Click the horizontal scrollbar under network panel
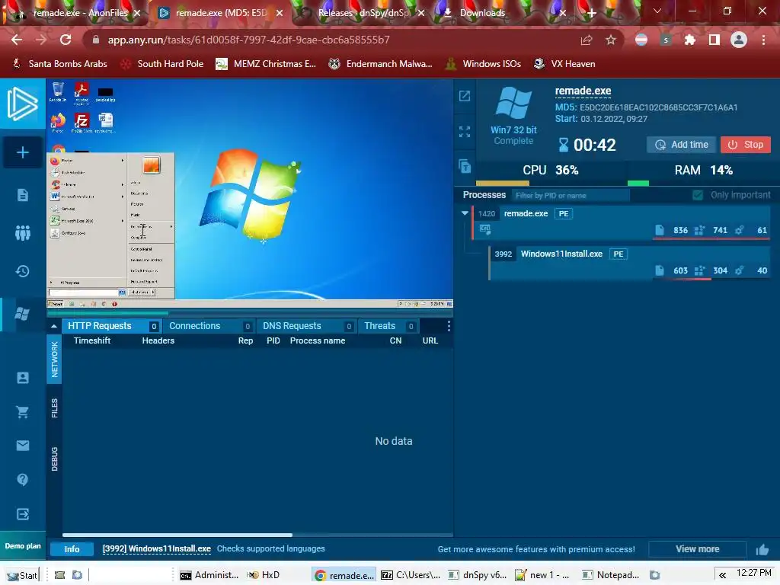Screen dimensions: 780x585 coord(177,535)
